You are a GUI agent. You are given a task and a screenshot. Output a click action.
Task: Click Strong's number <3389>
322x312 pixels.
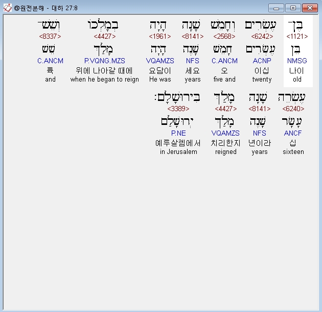point(178,109)
